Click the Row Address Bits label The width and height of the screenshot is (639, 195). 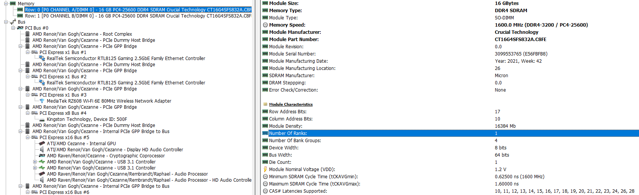[288, 112]
